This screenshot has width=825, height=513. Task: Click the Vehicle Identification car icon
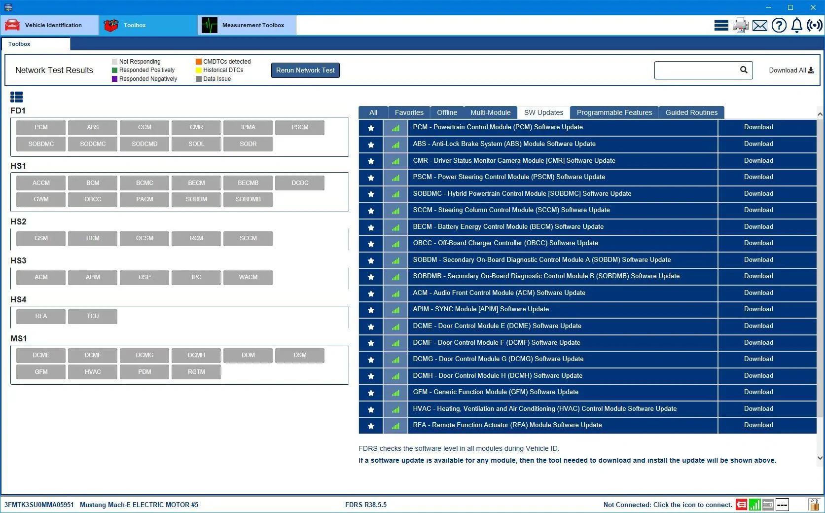12,25
